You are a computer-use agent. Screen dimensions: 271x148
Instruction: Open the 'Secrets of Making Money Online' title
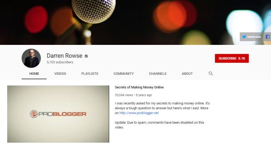pos(139,87)
